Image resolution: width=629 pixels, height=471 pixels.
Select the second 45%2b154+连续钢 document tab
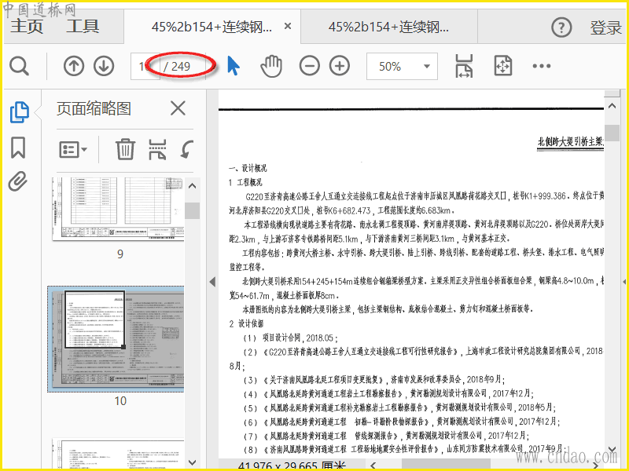(388, 27)
